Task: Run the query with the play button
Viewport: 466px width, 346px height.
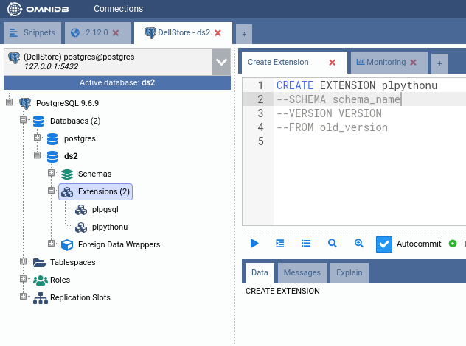Action: coord(254,243)
